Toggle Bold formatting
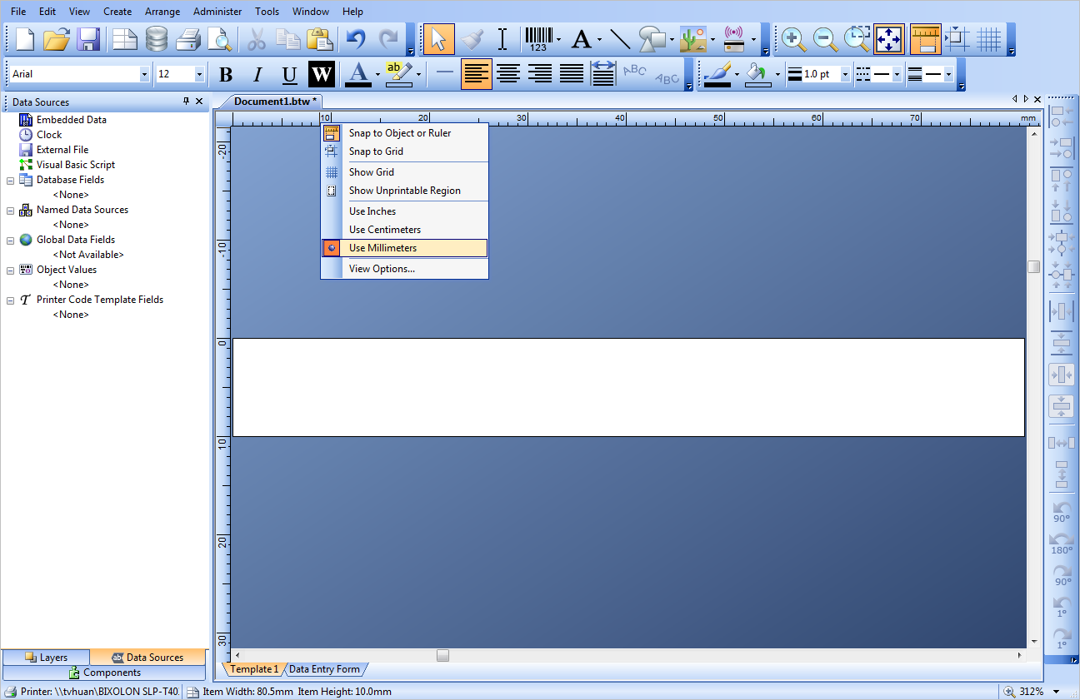Screen dimensions: 1080x700 tap(226, 75)
